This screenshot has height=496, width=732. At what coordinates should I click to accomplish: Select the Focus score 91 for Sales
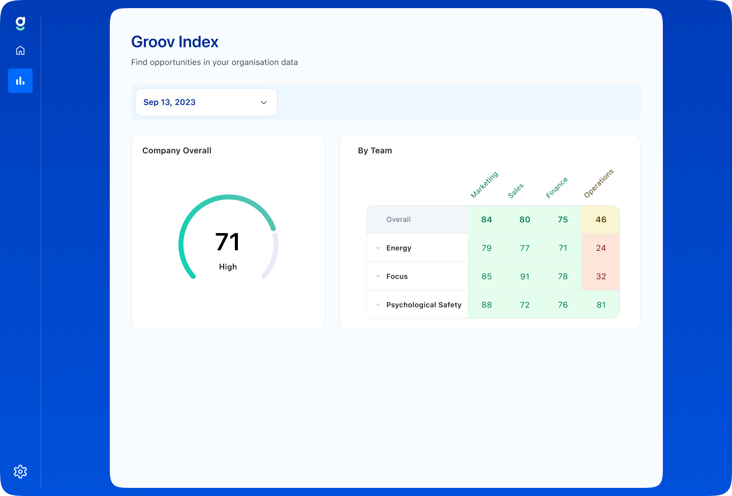click(525, 276)
